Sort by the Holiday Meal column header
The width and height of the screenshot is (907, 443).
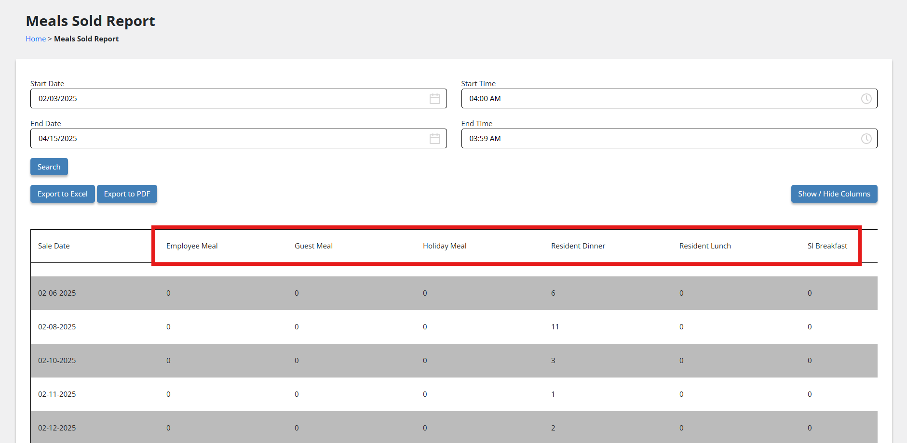click(x=445, y=246)
